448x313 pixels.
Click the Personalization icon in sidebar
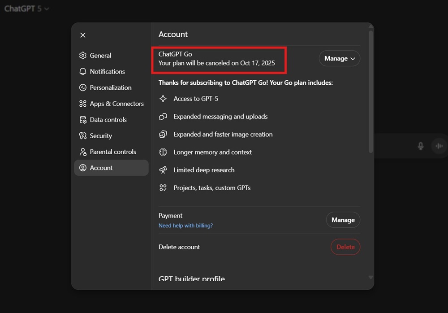[83, 88]
